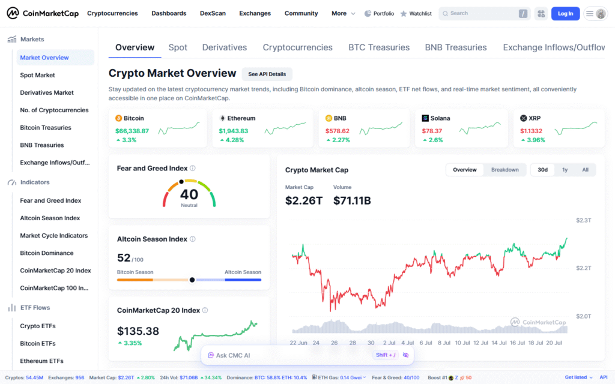Open Ethereum ETFs in the sidebar
Image resolution: width=615 pixels, height=384 pixels.
point(41,361)
